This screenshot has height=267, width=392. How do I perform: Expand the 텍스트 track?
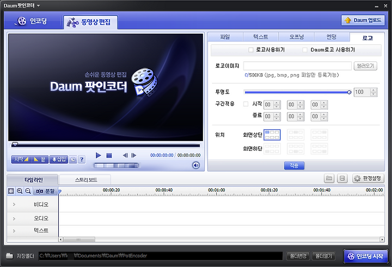(14, 231)
